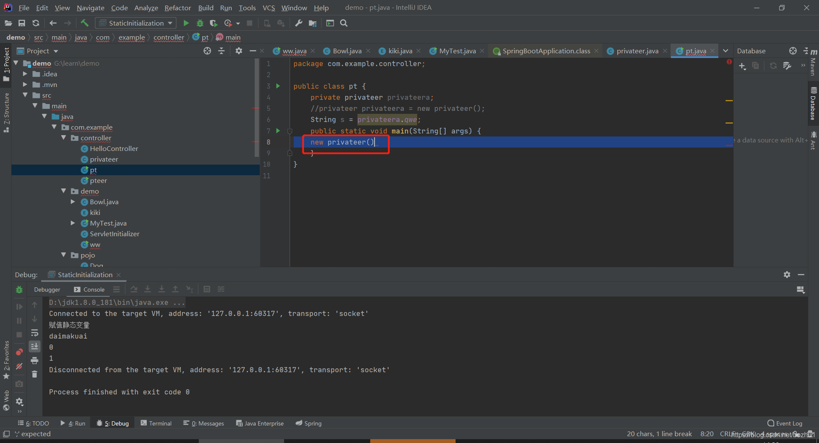Viewport: 819px width, 443px height.
Task: Locate current file with the crosshair icon in Project panel
Action: coord(207,51)
